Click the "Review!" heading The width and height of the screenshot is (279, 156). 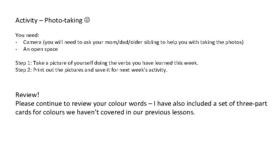click(x=27, y=95)
